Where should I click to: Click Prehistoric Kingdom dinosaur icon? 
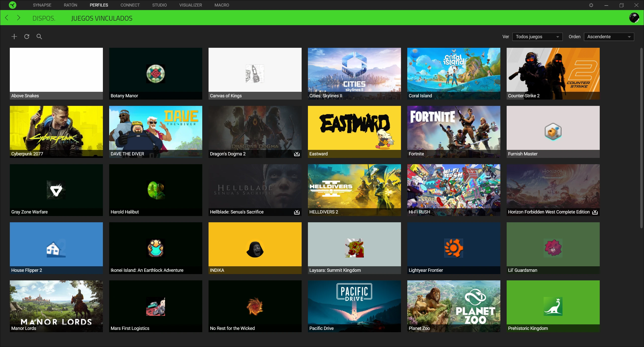pos(553,306)
